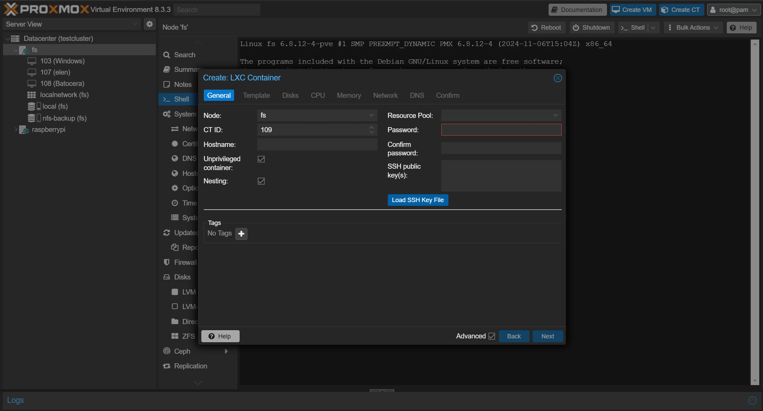Click the Ceph logo icon

(167, 351)
